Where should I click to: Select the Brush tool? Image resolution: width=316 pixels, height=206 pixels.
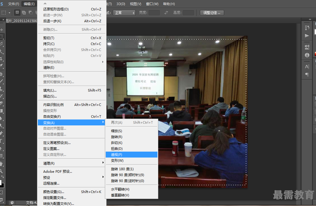[x=2, y=81]
